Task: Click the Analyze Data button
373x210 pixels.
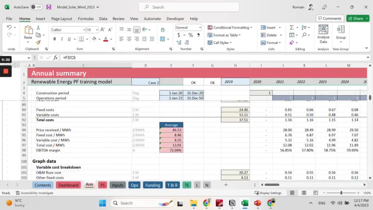Action: (x=323, y=34)
